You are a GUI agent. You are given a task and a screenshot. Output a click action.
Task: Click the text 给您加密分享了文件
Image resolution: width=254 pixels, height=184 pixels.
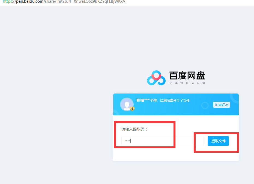175,101
